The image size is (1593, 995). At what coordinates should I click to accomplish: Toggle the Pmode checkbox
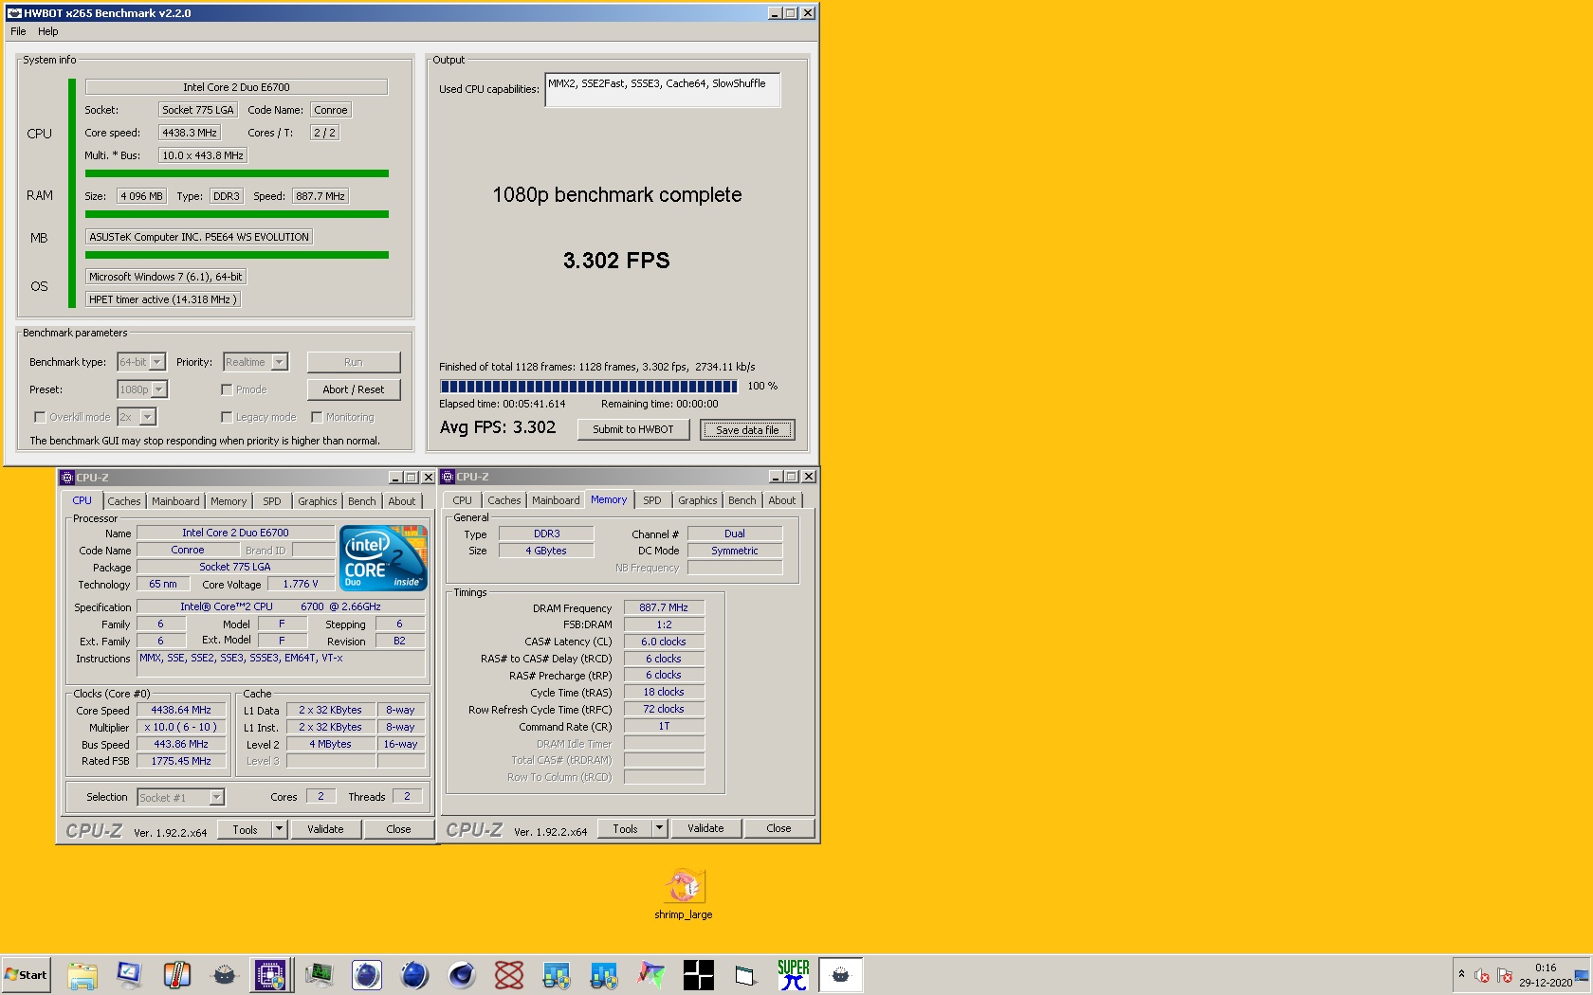click(x=227, y=389)
